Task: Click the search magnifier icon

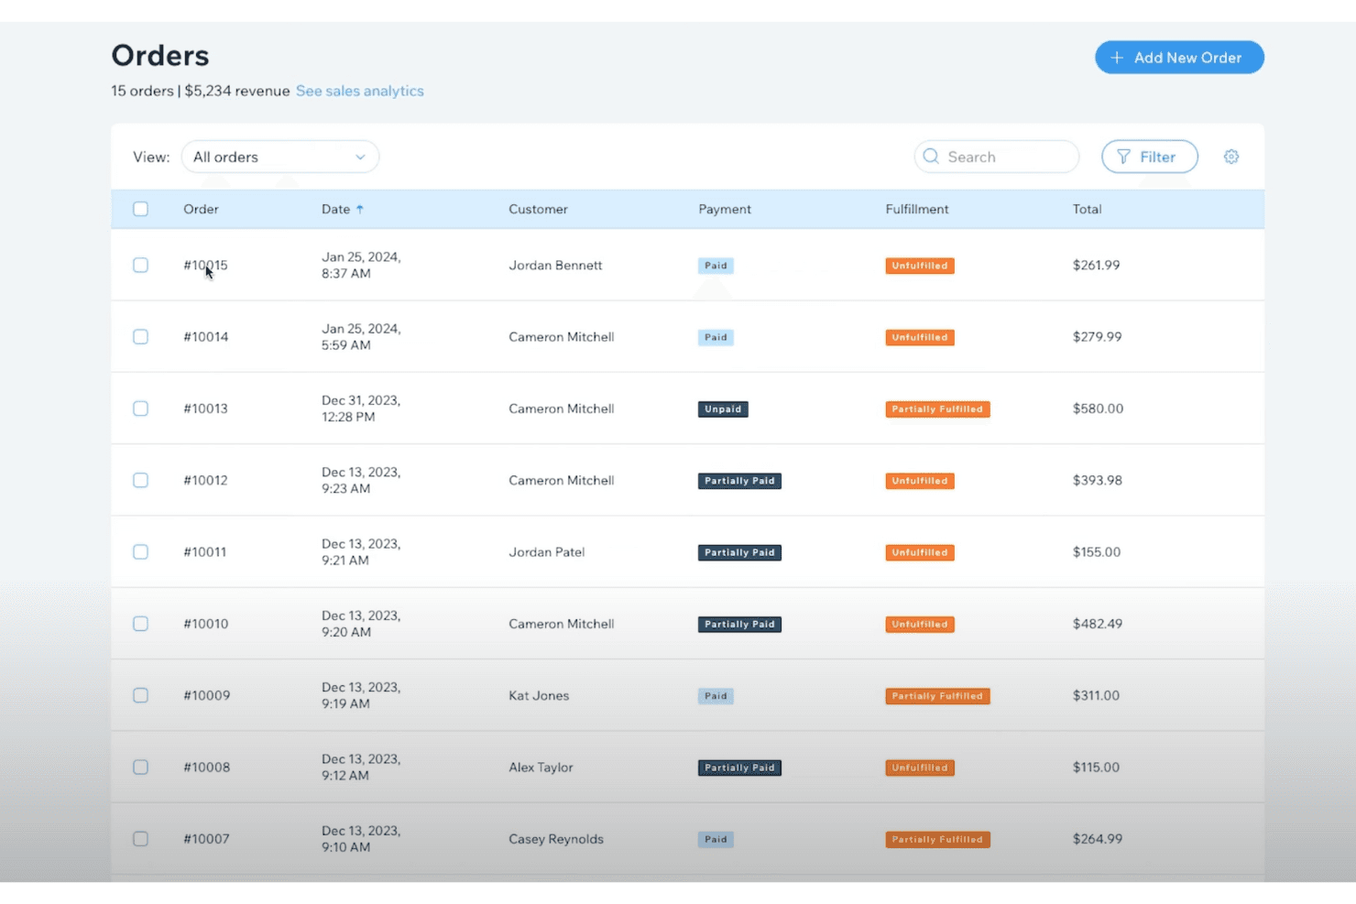Action: [x=931, y=157]
